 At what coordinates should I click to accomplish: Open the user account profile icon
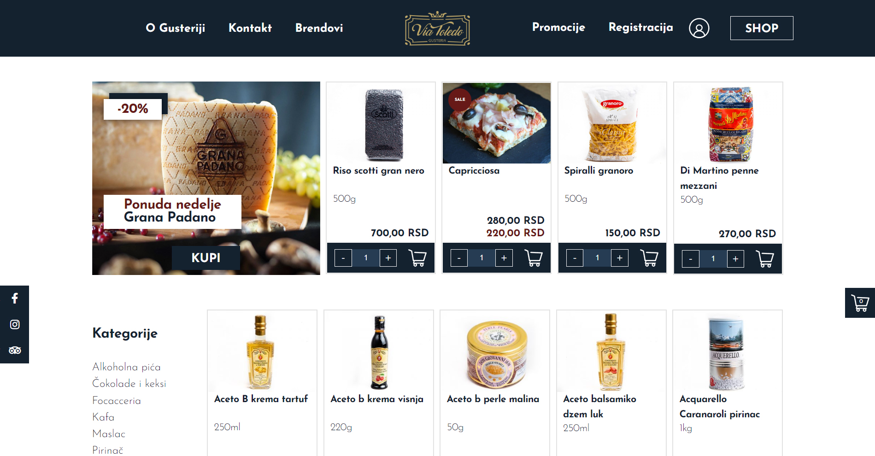pyautogui.click(x=699, y=28)
